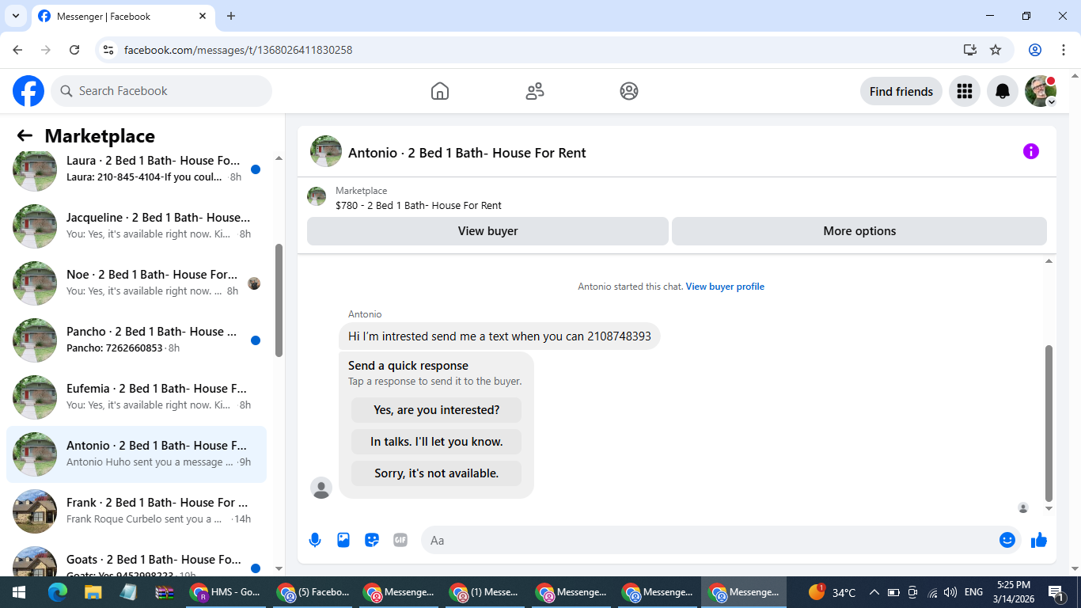Click the conversation list scrollbar
This screenshot has height=608, width=1081.
coord(279,299)
